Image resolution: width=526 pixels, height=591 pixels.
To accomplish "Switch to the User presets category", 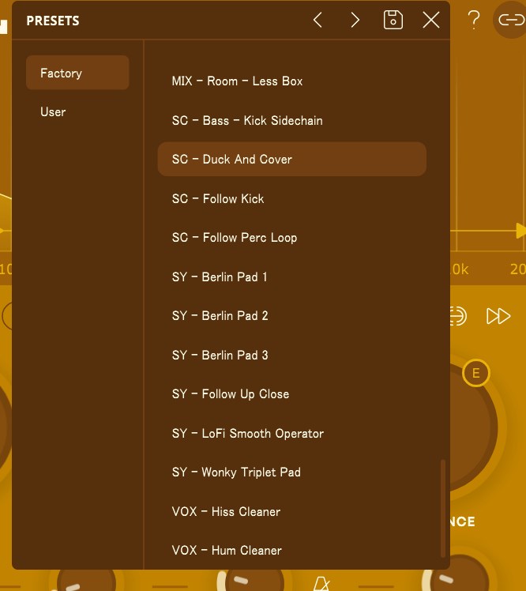I will (54, 112).
